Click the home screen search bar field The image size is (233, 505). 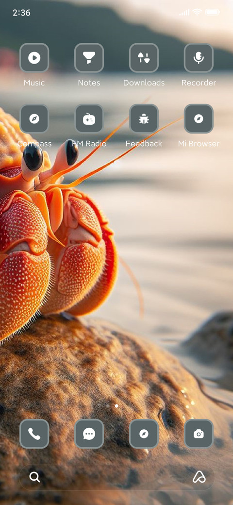pyautogui.click(x=116, y=477)
